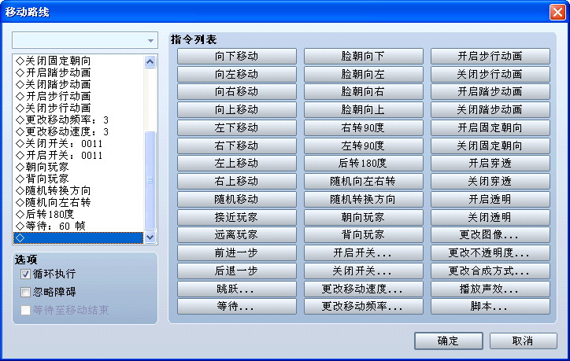Click the 左上移动 button

[237, 163]
